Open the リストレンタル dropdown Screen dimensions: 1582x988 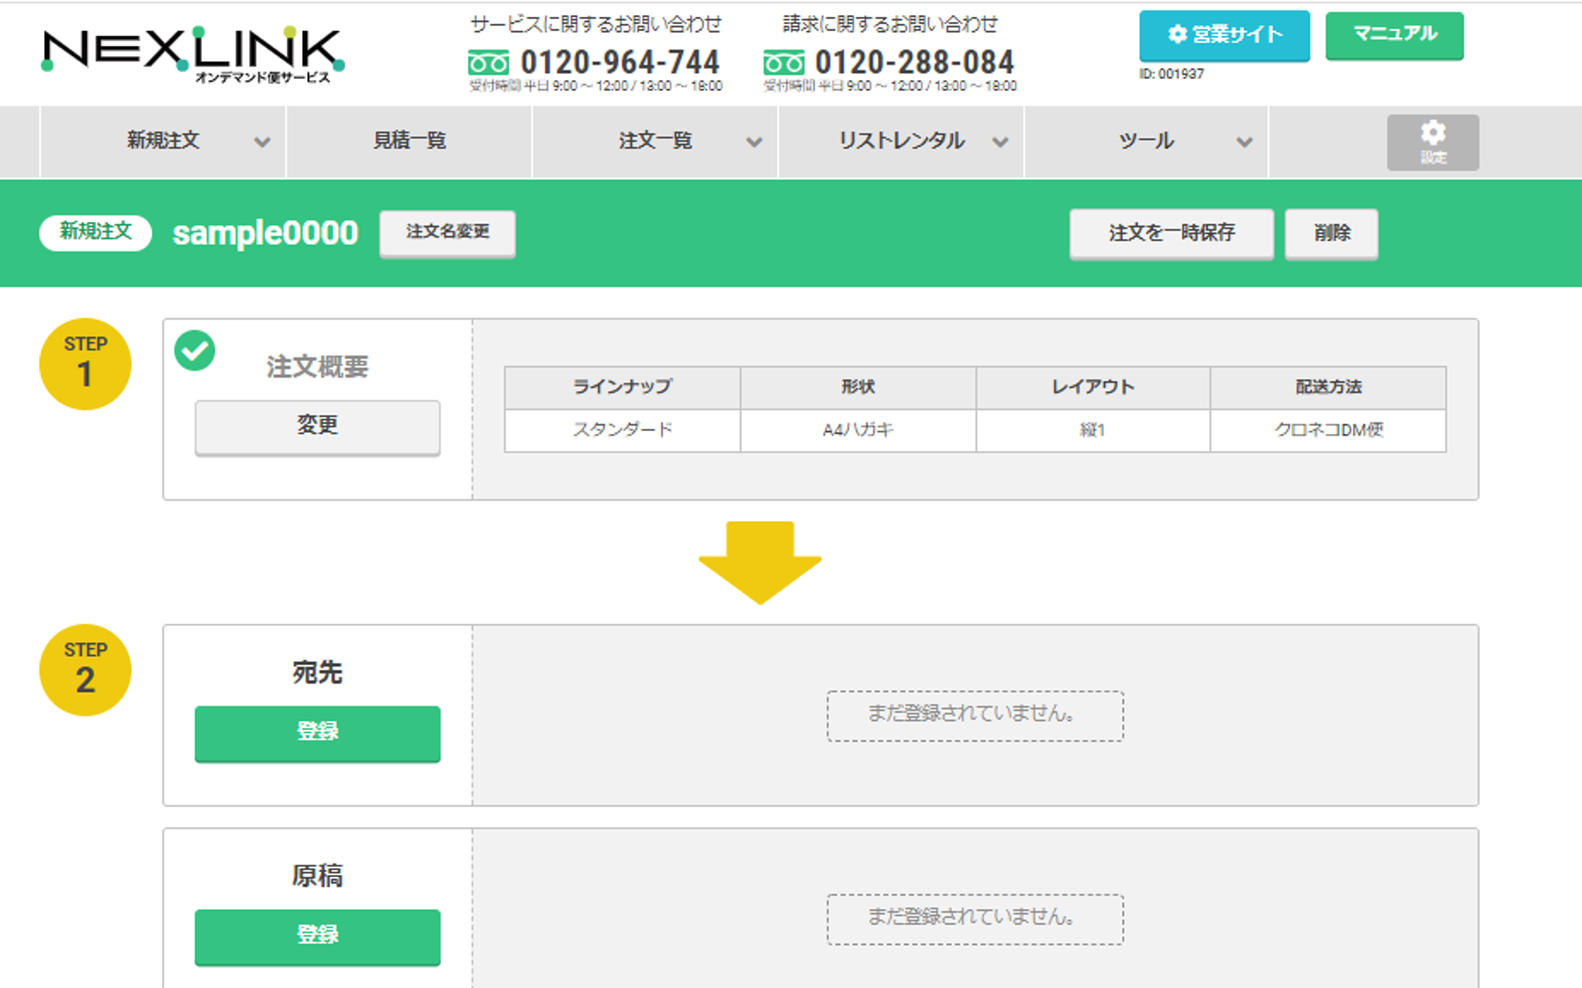[x=999, y=142]
